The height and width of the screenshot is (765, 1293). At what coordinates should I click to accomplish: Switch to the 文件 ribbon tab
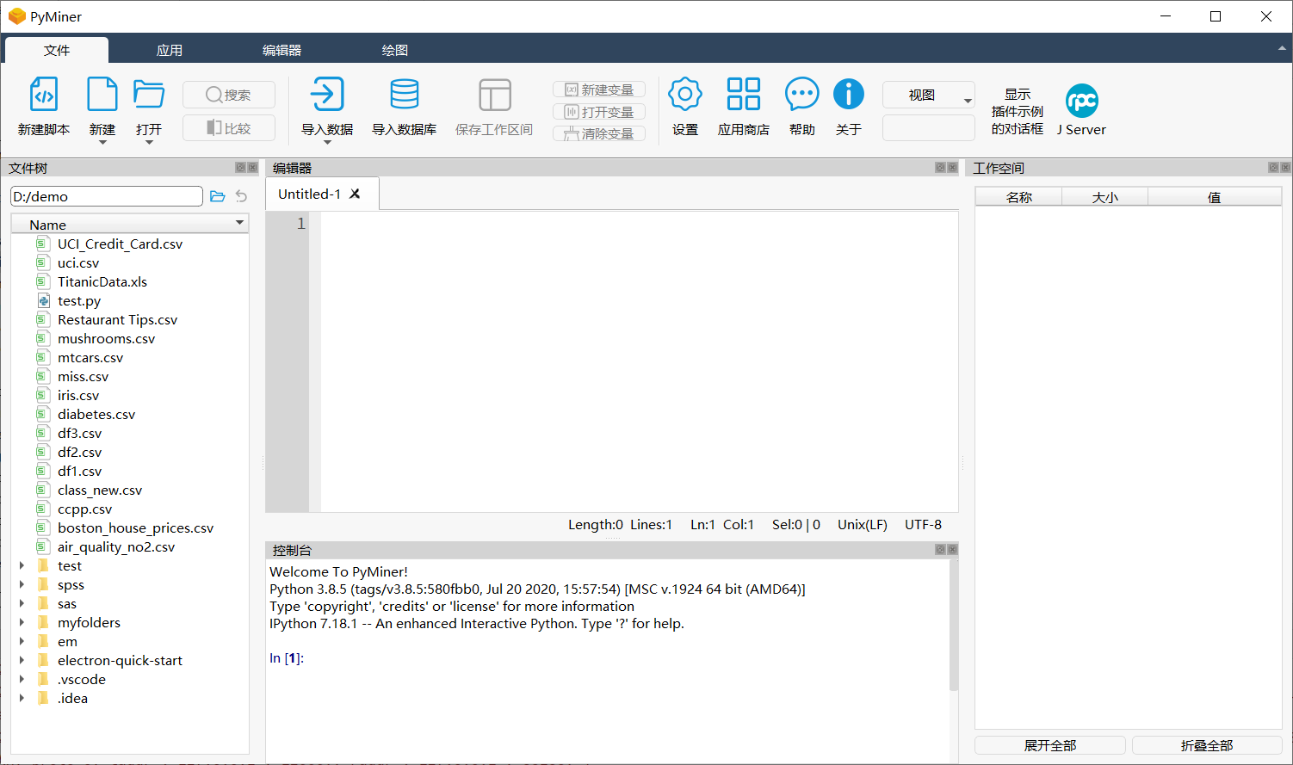(57, 50)
